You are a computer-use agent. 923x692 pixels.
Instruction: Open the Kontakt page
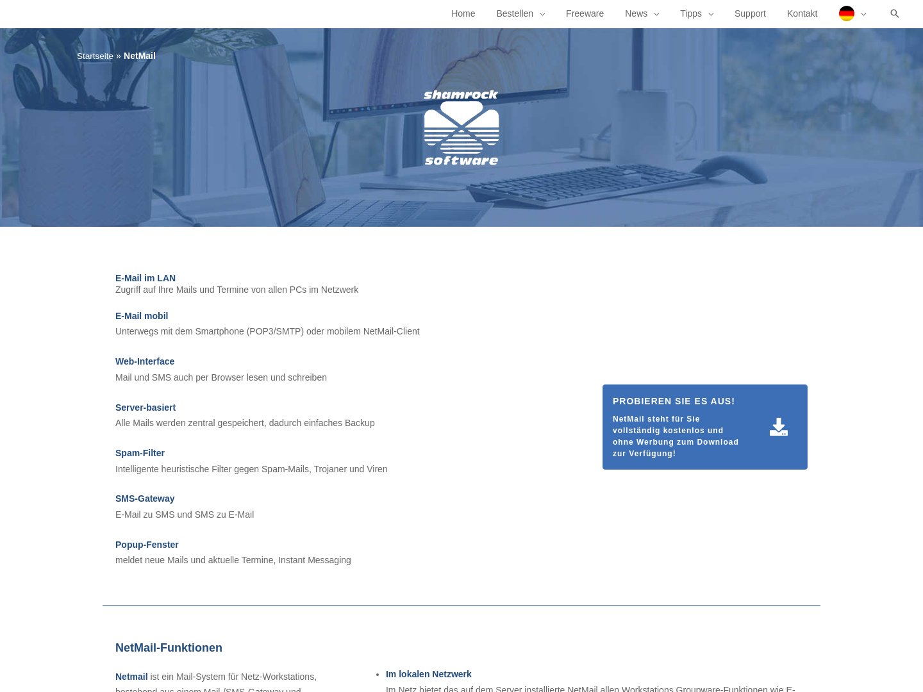tap(802, 13)
